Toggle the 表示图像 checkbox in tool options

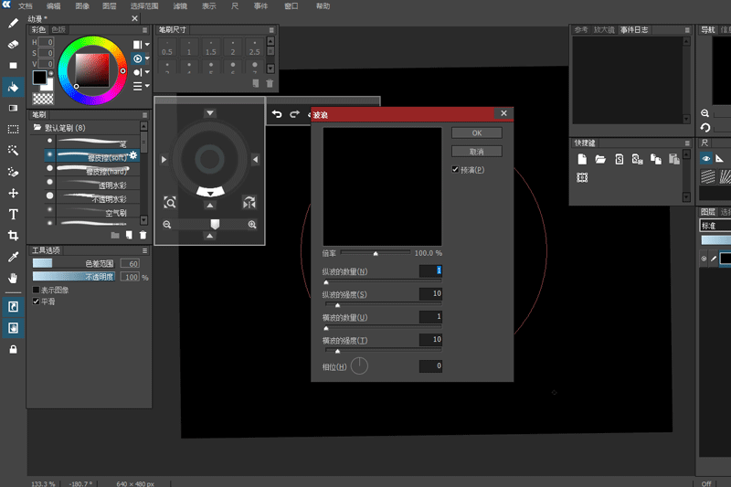point(36,290)
